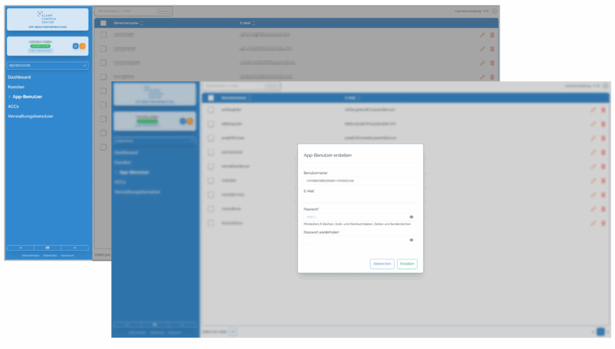Sort by E-Mail using the header sort arrows

pyautogui.click(x=254, y=23)
